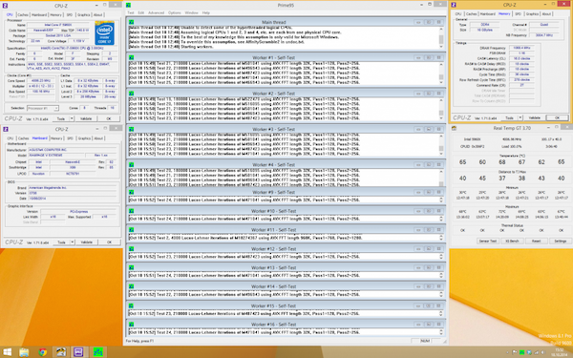
Task: Click the Worker #1 log vertical scrollbar
Action: (441, 74)
